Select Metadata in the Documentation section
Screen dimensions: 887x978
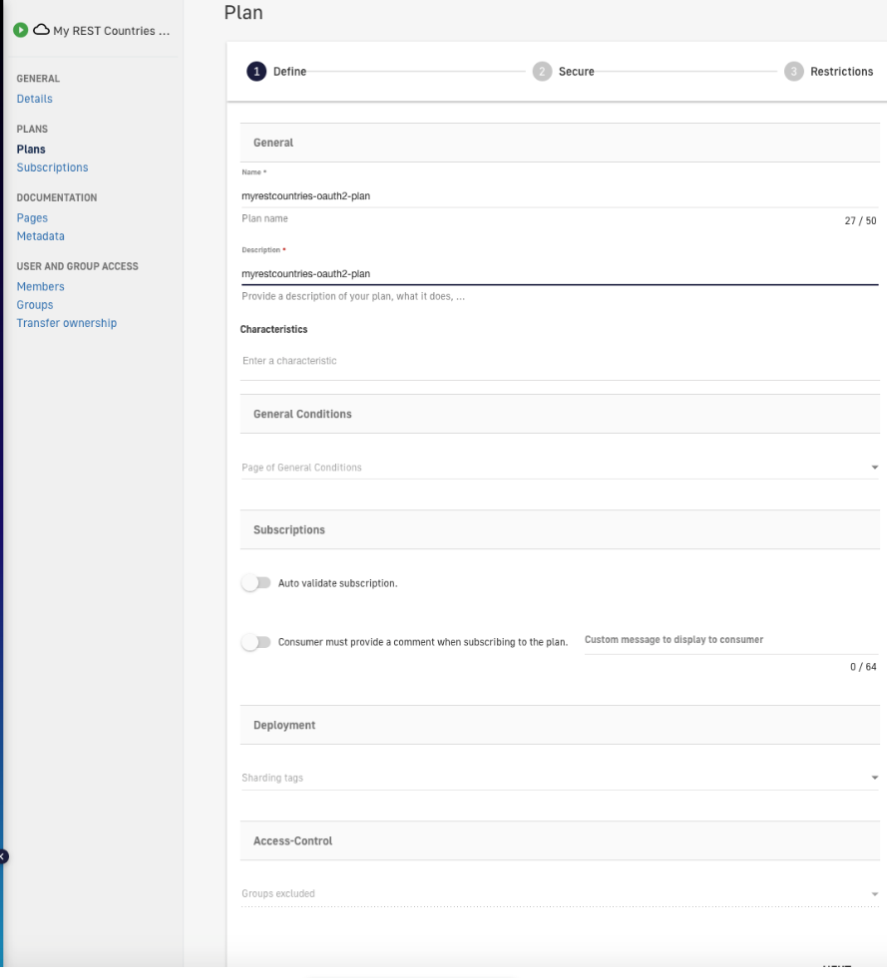click(x=40, y=236)
